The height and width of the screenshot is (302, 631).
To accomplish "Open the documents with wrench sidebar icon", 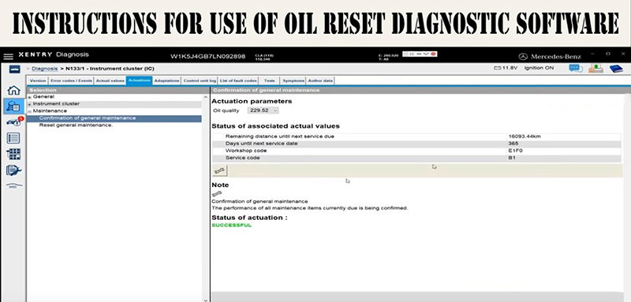I will tap(13, 170).
